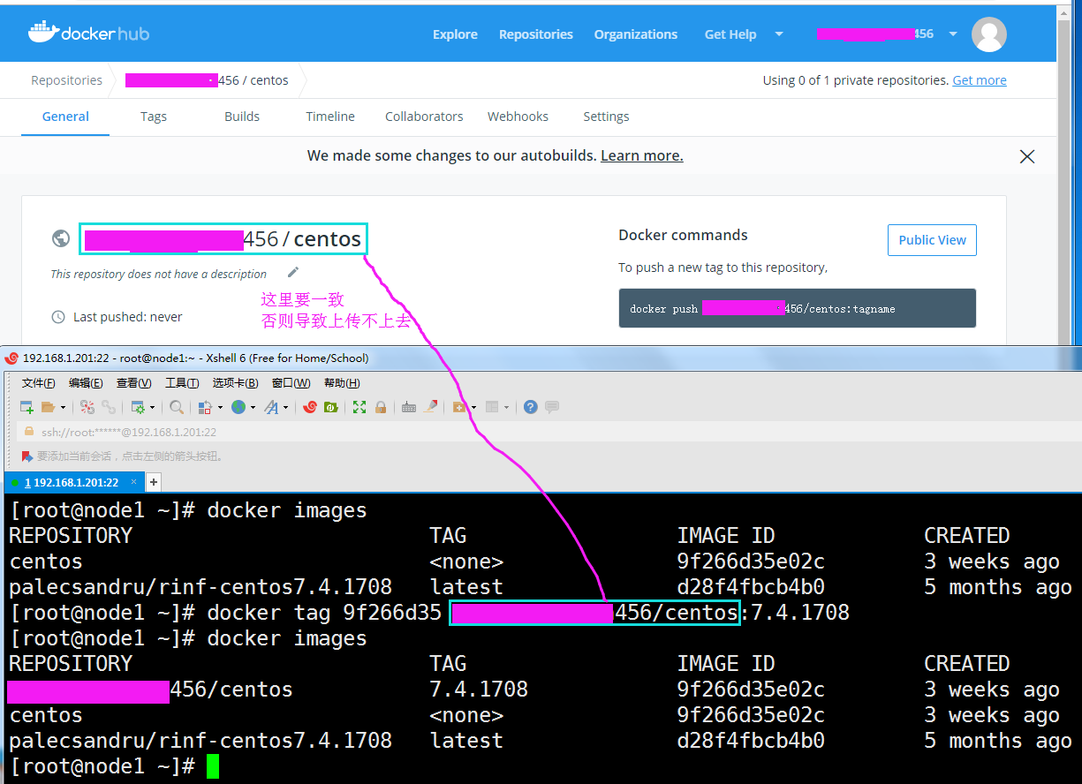Click the green Xmanager toolbar icon
This screenshot has height=784, width=1082.
331,407
